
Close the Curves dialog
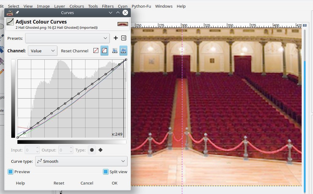click(x=125, y=13)
